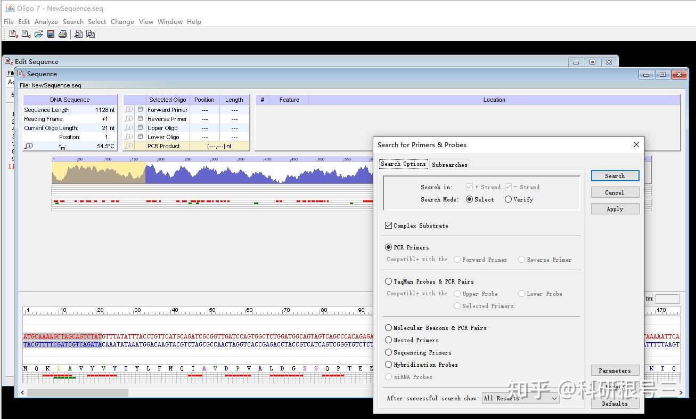Click the Apply button
The image size is (696, 419).
click(x=615, y=209)
